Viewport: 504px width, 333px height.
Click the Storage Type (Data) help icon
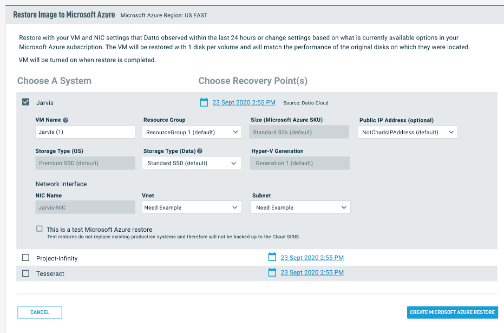click(200, 151)
